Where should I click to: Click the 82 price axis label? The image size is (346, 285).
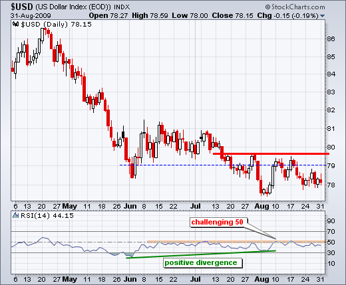(x=331, y=110)
